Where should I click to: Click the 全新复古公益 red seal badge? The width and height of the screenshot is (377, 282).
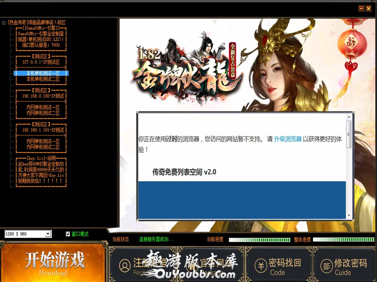[x=233, y=61]
